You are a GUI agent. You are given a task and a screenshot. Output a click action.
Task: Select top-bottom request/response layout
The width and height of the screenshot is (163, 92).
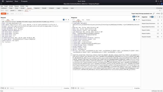click(x=136, y=17)
